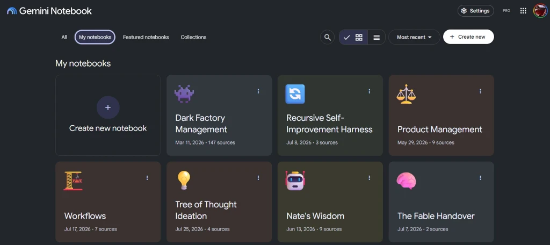
Task: Click the space invader icon on Dark Factory Management
Action: pos(184,93)
